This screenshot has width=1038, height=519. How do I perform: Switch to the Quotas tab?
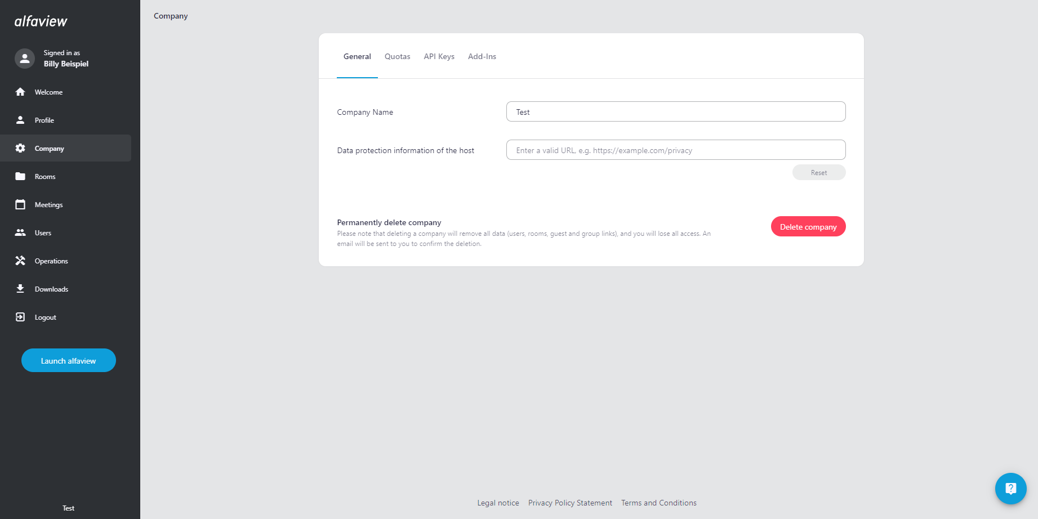click(x=397, y=56)
